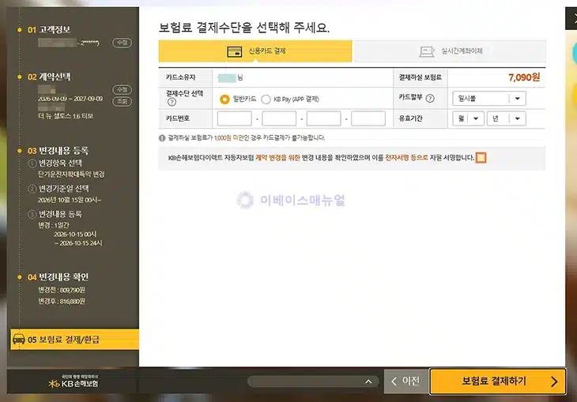Close the dialog with top-right X

point(572,18)
